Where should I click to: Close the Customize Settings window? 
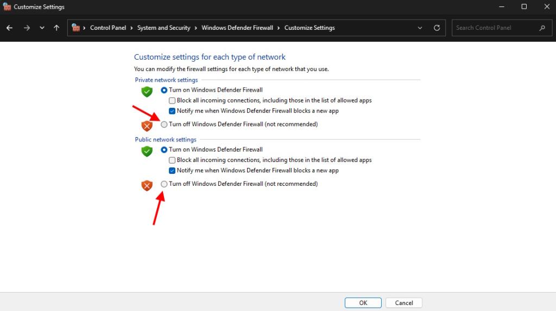coord(547,7)
